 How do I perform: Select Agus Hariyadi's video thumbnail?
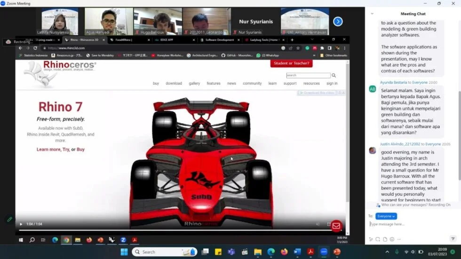point(109,21)
